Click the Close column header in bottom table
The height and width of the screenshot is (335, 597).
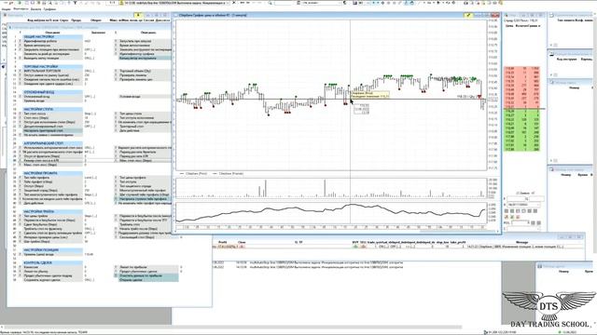[242, 242]
